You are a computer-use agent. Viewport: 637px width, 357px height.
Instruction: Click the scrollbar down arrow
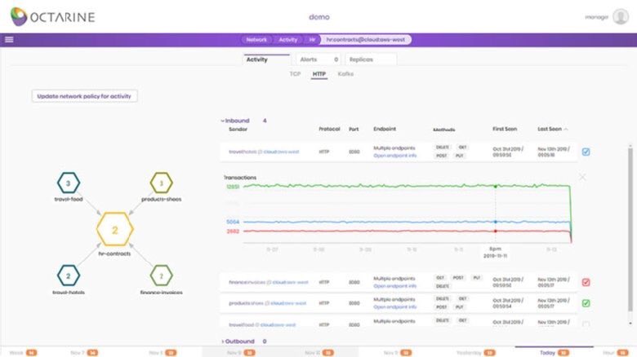630,324
